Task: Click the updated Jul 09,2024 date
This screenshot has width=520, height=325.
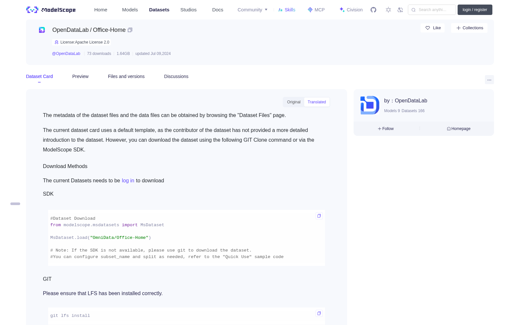Action: click(x=153, y=54)
